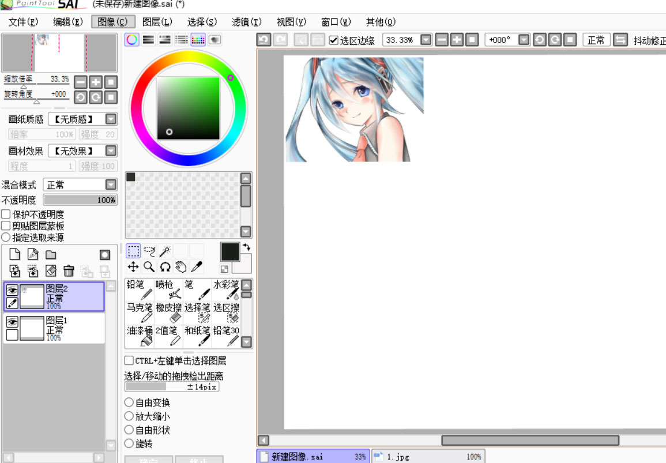
Task: Switch to the 1.jpg document tab
Action: pos(428,457)
